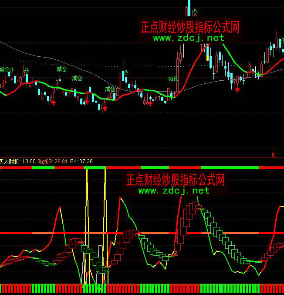Click the 正点财经炒股指标公式网 title in the lower panel

[x=175, y=179]
